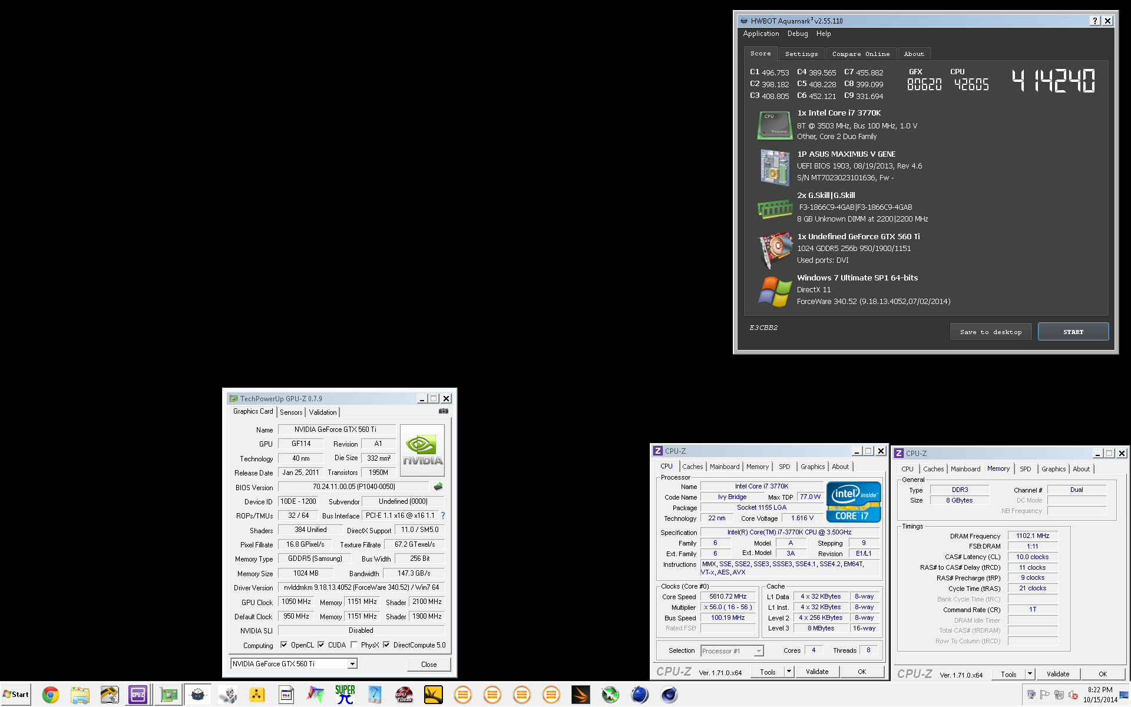Switch to the Compare Online tab
Viewport: 1131px width, 707px height.
pyautogui.click(x=861, y=54)
